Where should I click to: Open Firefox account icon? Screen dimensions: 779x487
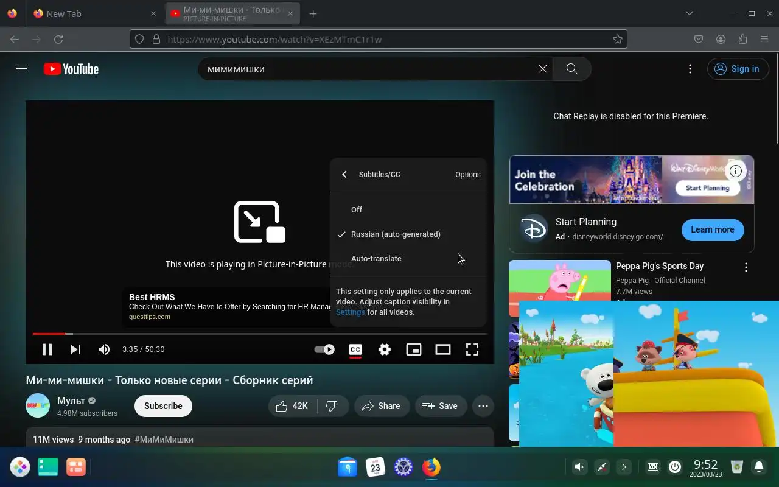pos(721,40)
